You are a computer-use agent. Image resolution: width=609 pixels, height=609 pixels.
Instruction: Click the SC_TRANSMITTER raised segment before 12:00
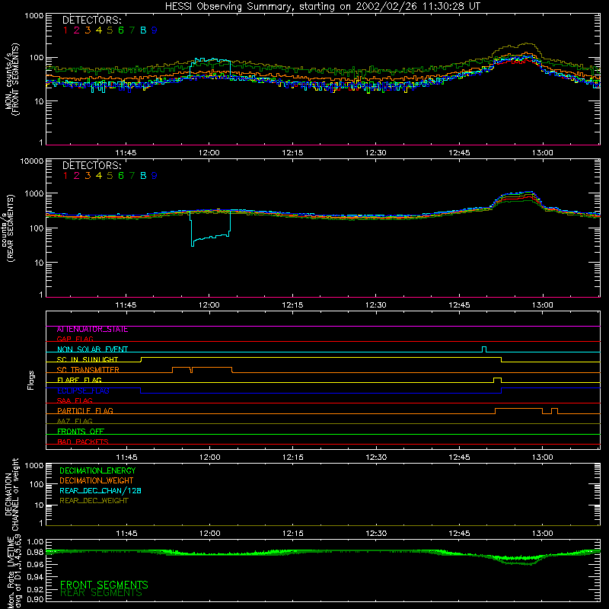pyautogui.click(x=181, y=368)
